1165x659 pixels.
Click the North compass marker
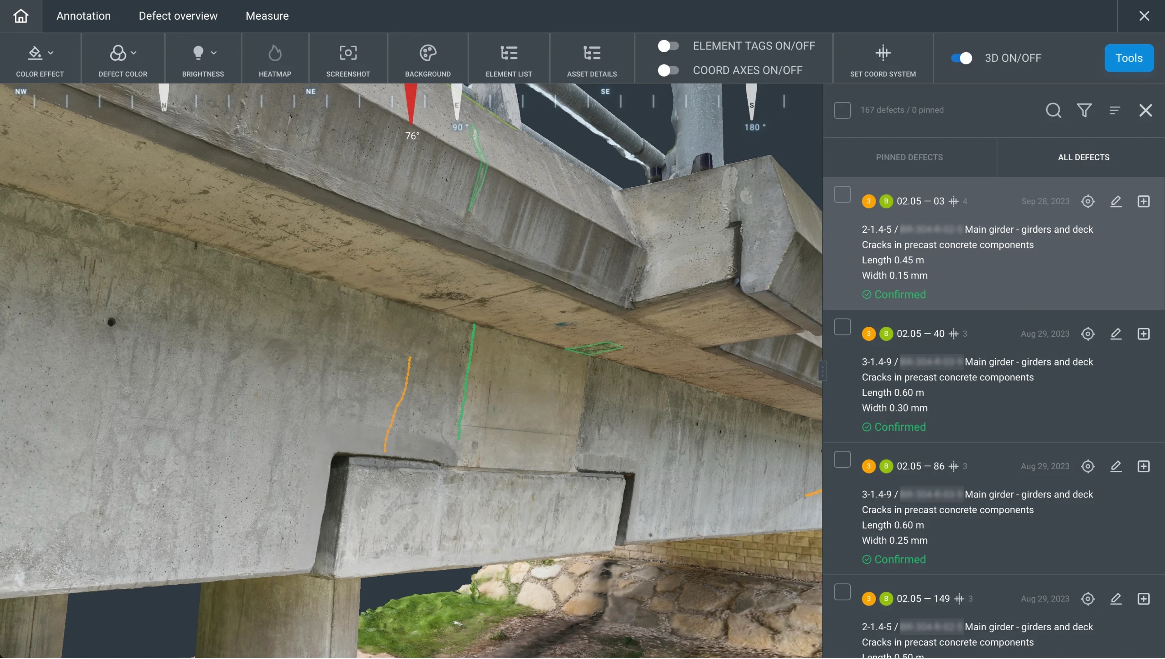tap(164, 97)
